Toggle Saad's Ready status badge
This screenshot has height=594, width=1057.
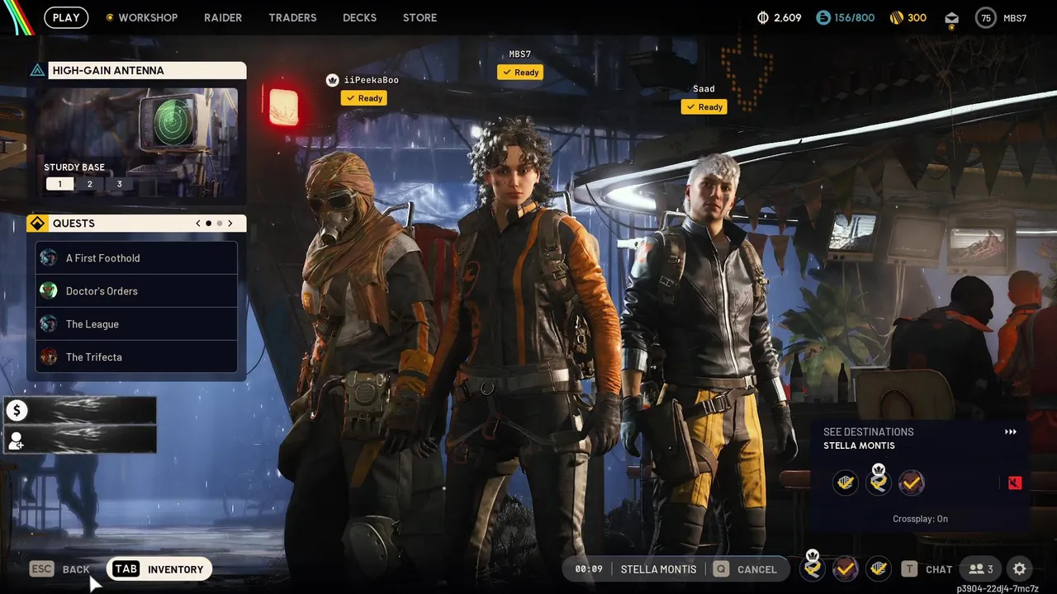(704, 107)
